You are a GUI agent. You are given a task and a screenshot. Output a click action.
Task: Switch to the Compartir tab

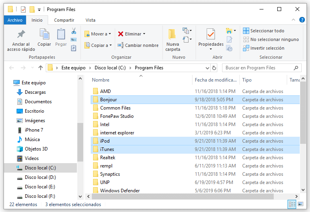(x=64, y=20)
